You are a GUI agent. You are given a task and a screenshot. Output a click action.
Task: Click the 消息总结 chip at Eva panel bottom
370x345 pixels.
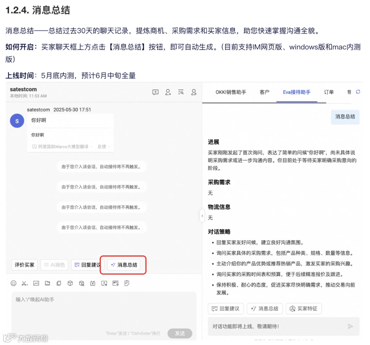[265, 308]
